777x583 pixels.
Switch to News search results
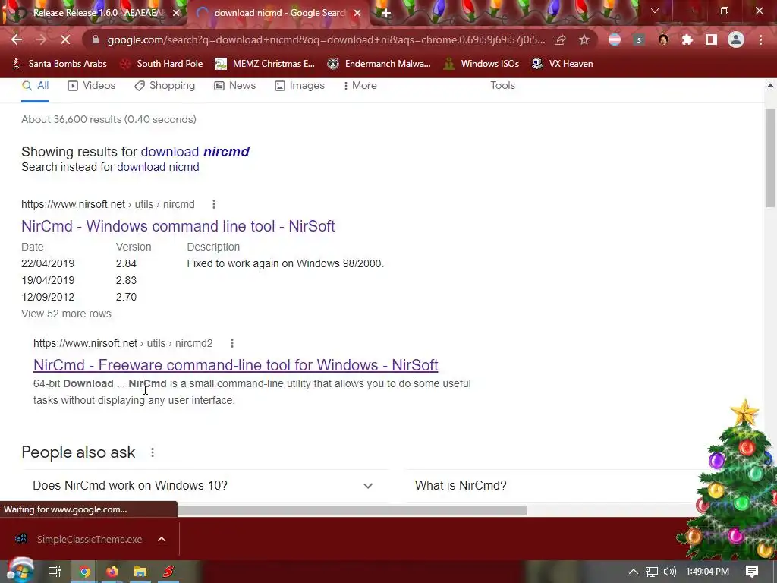click(x=235, y=85)
